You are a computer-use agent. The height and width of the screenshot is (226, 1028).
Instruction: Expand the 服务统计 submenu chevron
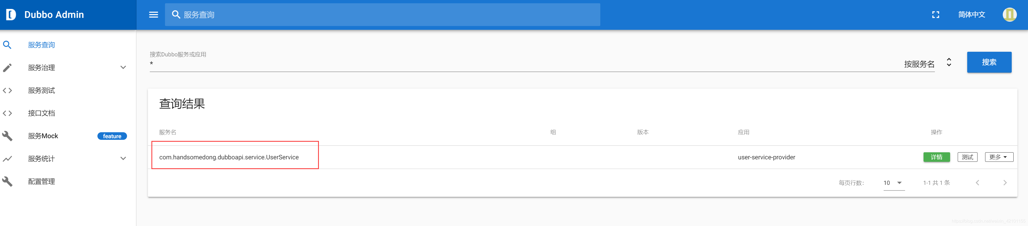(123, 159)
